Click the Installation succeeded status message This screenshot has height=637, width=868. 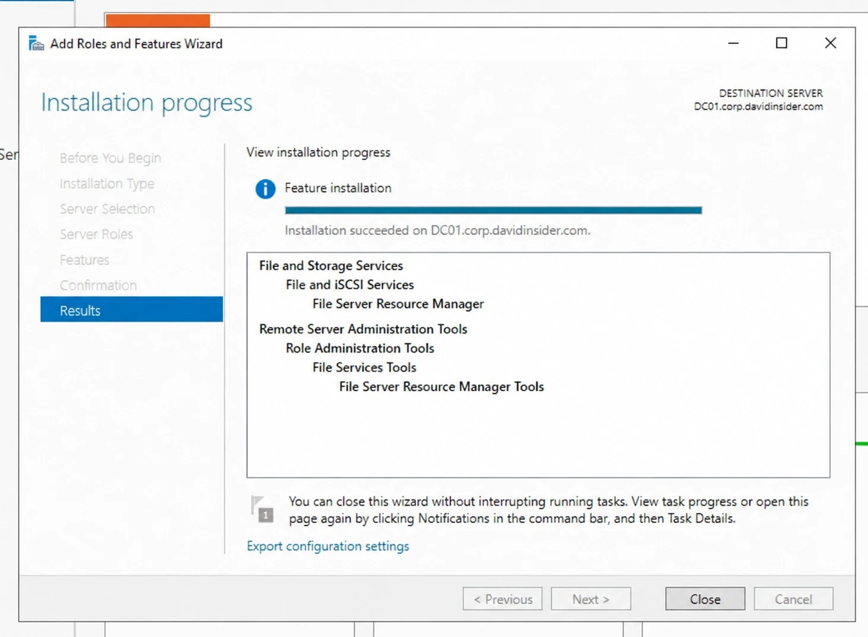[438, 231]
